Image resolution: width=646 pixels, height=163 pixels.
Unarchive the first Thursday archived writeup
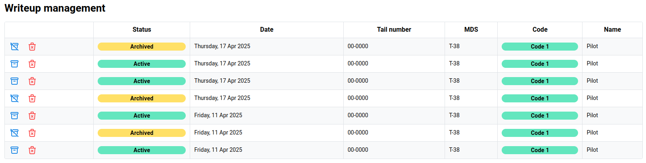coord(14,47)
